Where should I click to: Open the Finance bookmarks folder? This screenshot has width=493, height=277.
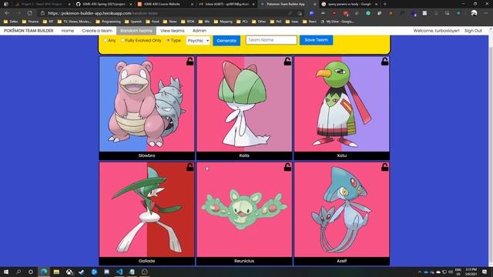click(30, 22)
